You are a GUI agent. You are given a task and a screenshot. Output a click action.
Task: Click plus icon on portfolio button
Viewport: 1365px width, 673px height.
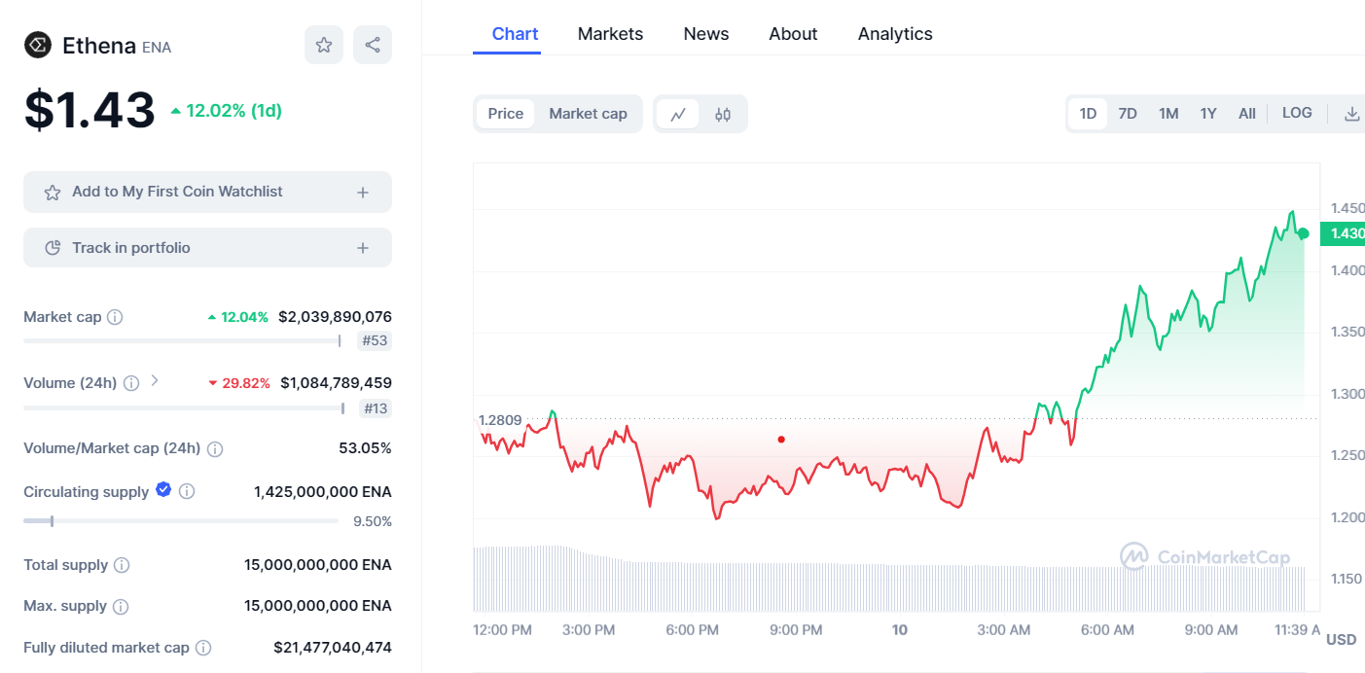pos(363,248)
